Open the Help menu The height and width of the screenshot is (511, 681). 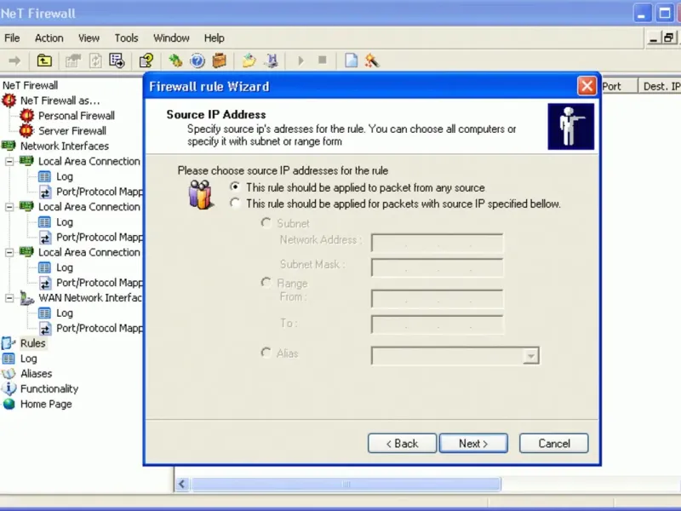tap(215, 38)
